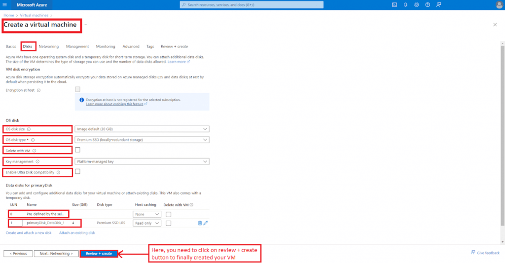The image size is (505, 263).
Task: Edit the primaryDisk_DataDisk_1 data disk
Action: [x=206, y=223]
